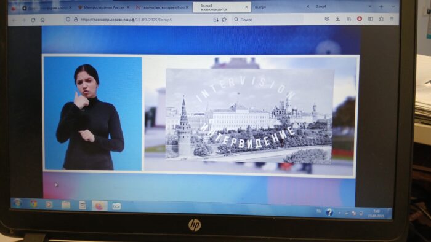431x242 pixels.
Task: Open the extensions puzzle icon
Action: pos(381,18)
